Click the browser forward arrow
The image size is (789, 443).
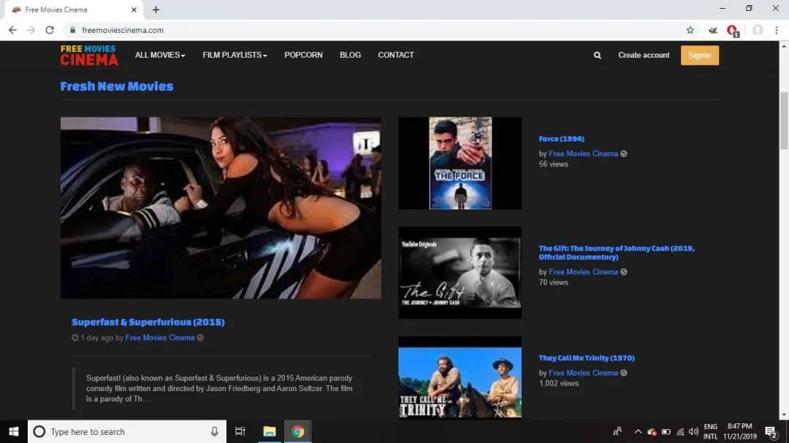[x=31, y=30]
